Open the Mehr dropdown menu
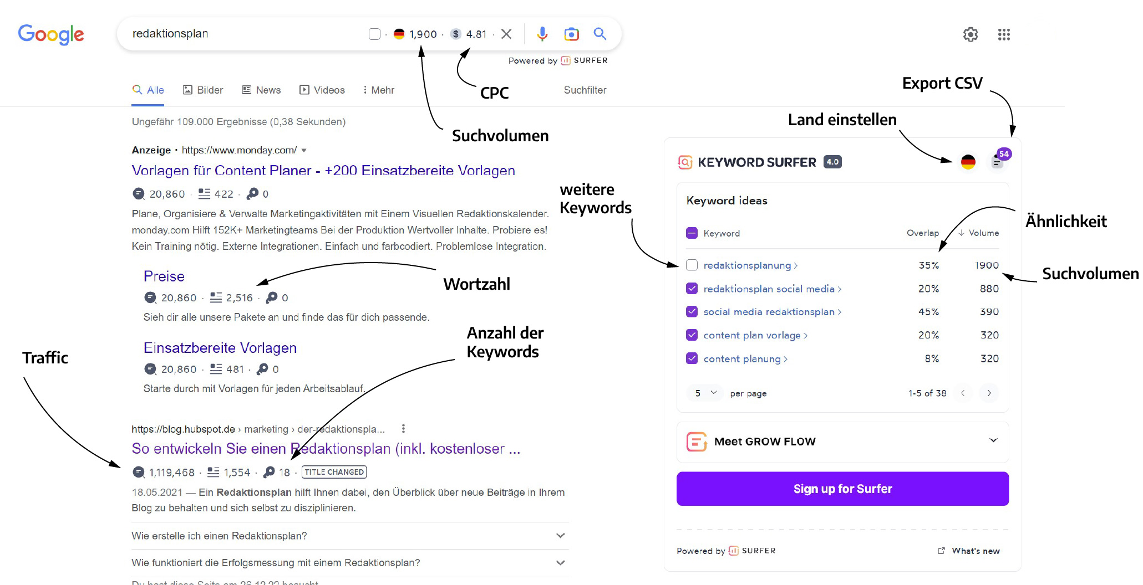Viewport: 1143px width, 585px height. coord(378,90)
